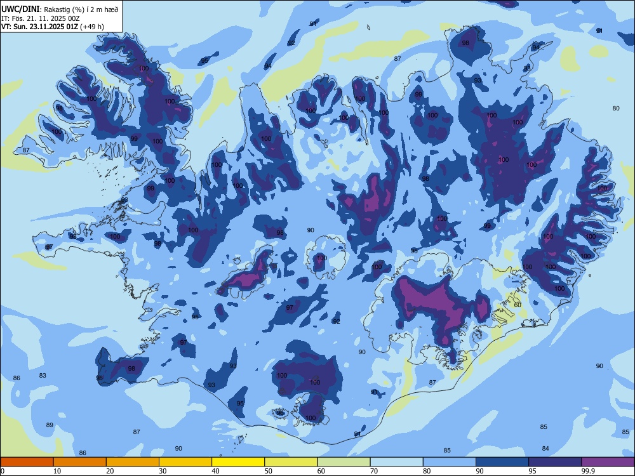Pick the 60–70 pale green legend swatch
635x476 pixels.
(344, 462)
